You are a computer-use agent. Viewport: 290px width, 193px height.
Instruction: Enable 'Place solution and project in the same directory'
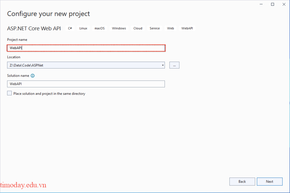click(9, 93)
